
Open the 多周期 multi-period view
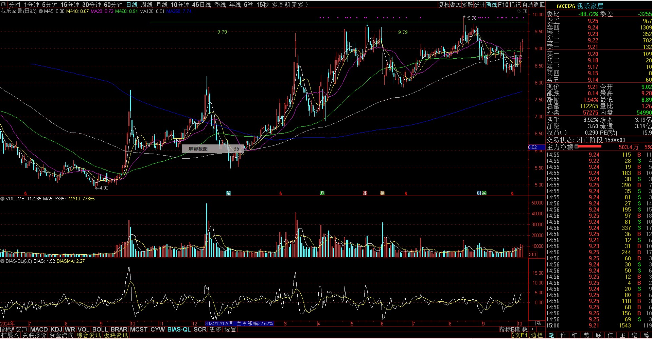tap(281, 5)
